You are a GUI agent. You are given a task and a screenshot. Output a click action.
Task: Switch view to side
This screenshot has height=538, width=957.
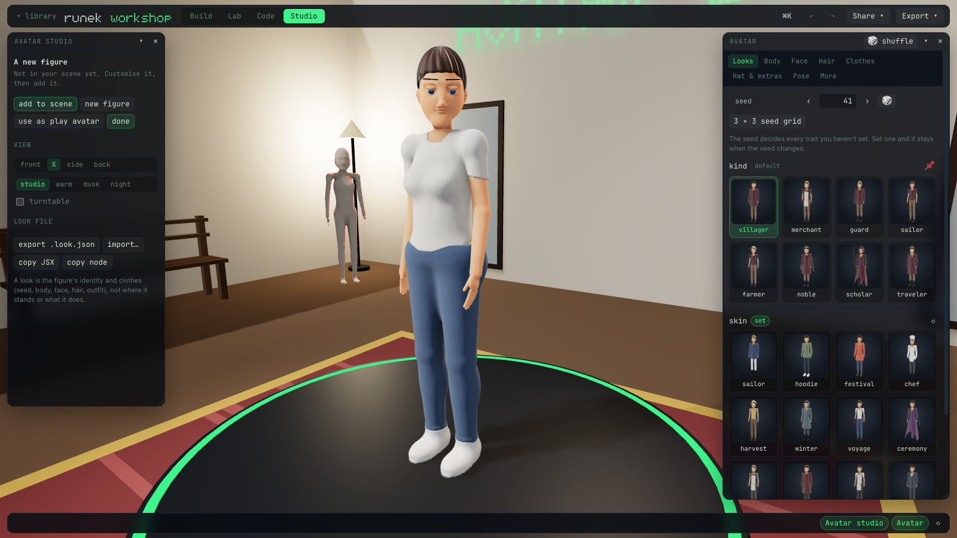click(x=75, y=164)
